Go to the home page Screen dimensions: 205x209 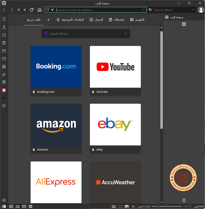click(x=40, y=10)
